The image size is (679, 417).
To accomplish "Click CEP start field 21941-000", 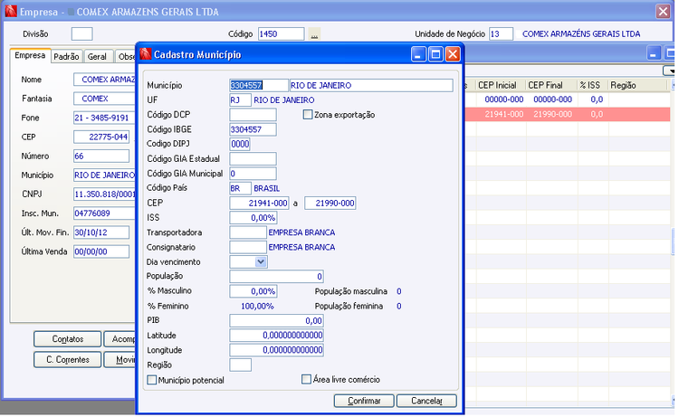I will pyautogui.click(x=259, y=203).
